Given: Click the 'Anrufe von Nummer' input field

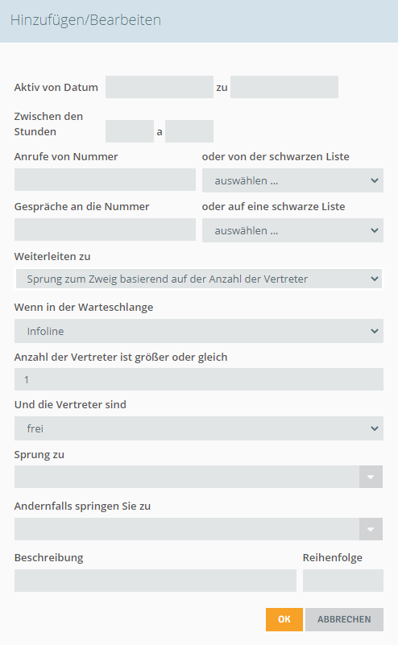Looking at the screenshot, I should tap(105, 180).
